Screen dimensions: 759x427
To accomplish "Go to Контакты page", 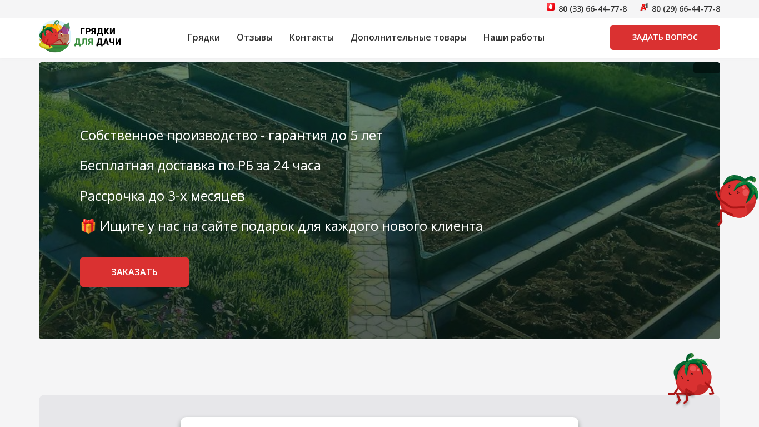I will coord(312,37).
